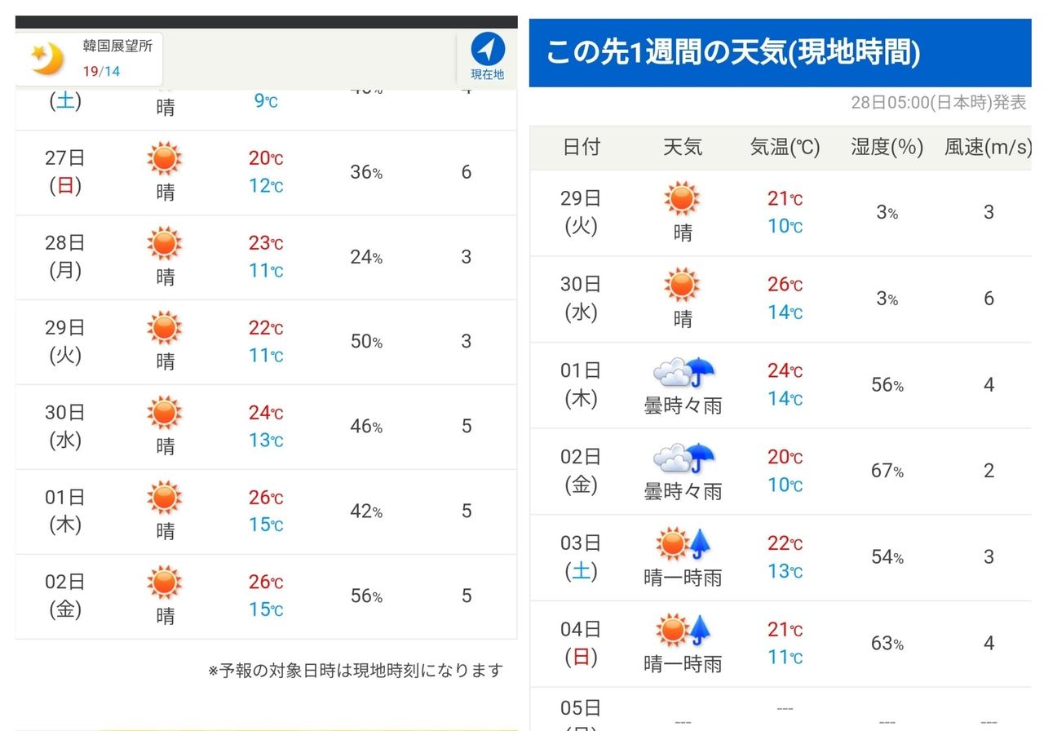Click the sun-umbrella icon for 04日 (日)
The height and width of the screenshot is (731, 1044).
tap(683, 630)
